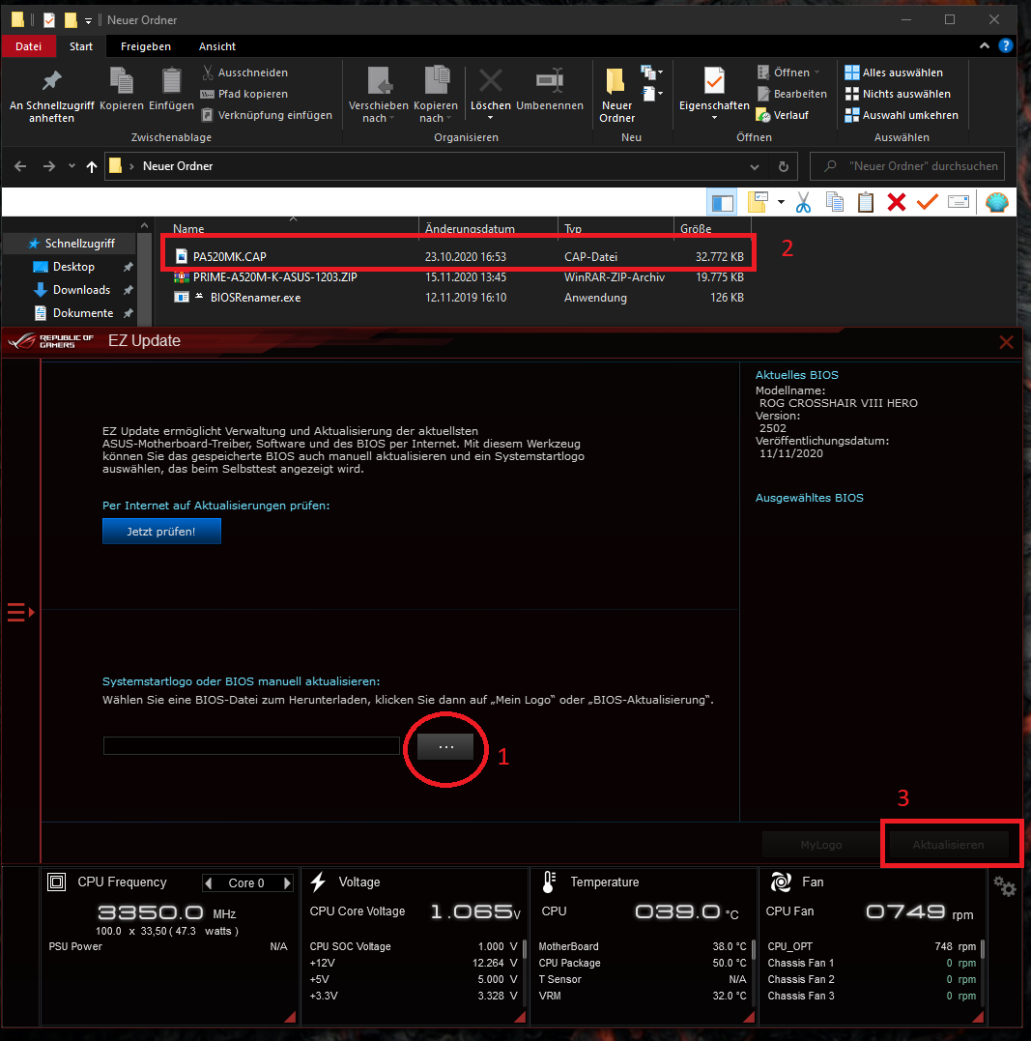Click the red X delete toolbar icon
The image size is (1031, 1041).
point(897,202)
